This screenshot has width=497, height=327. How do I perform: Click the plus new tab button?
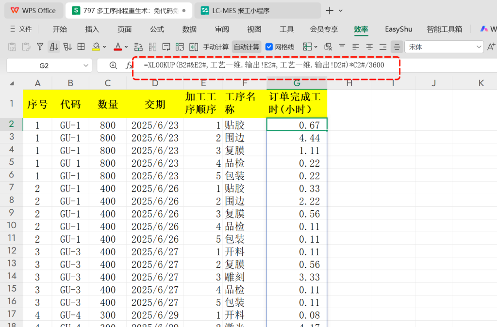(330, 11)
